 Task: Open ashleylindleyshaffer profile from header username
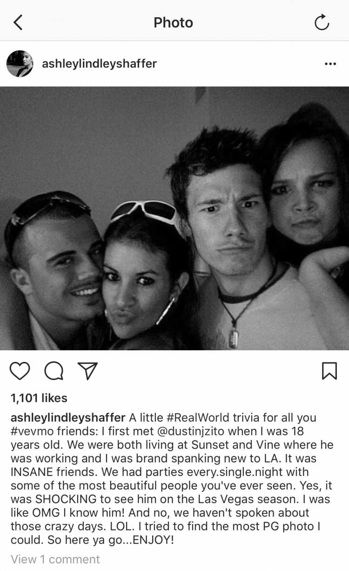[x=100, y=64]
